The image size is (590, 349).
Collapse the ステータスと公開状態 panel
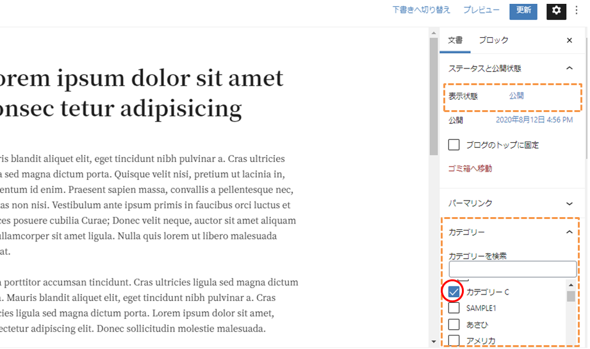(x=570, y=68)
